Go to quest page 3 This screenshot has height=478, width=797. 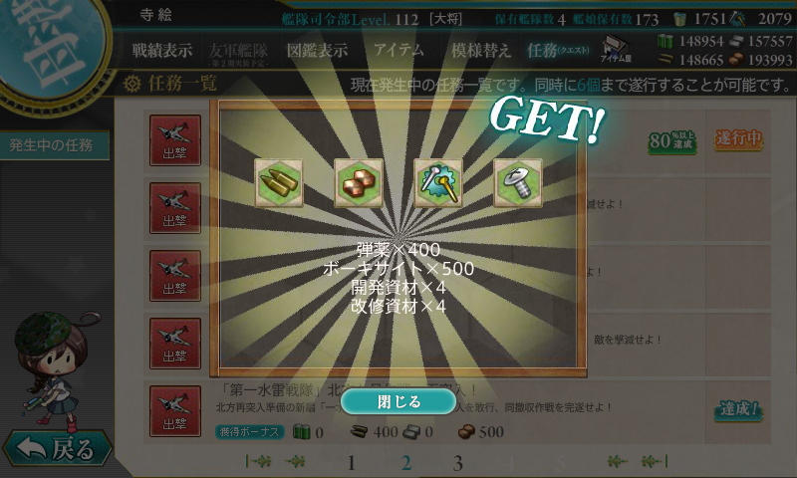click(x=458, y=463)
